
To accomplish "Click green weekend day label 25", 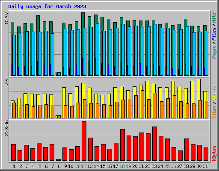I will coord(167,166).
